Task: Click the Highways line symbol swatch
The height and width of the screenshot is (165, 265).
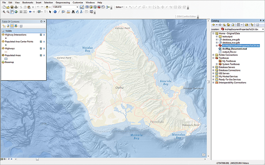Action: point(6,52)
